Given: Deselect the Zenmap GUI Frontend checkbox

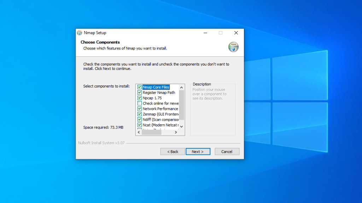Looking at the screenshot, I should tap(140, 114).
